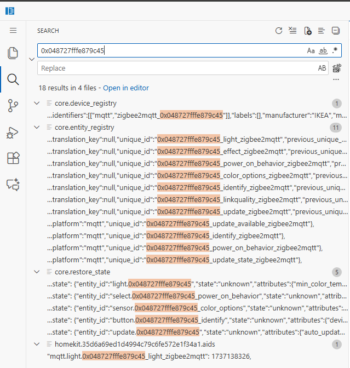Click the Replace All button

tap(336, 68)
